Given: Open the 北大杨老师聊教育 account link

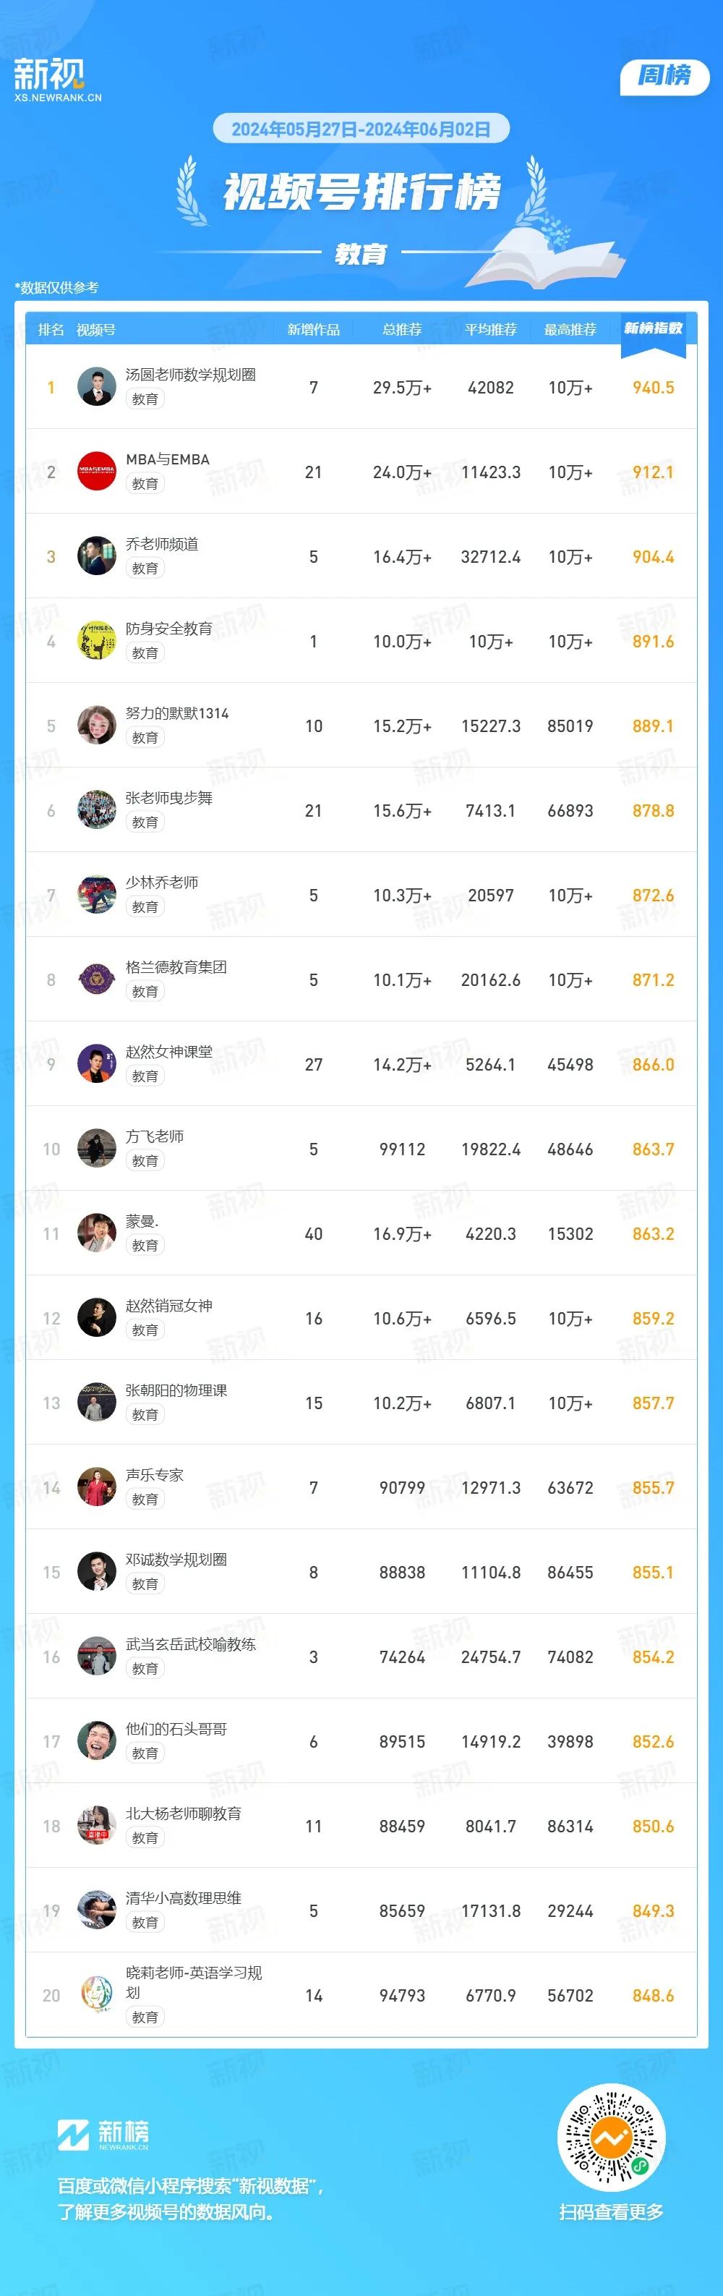Looking at the screenshot, I should (184, 1814).
